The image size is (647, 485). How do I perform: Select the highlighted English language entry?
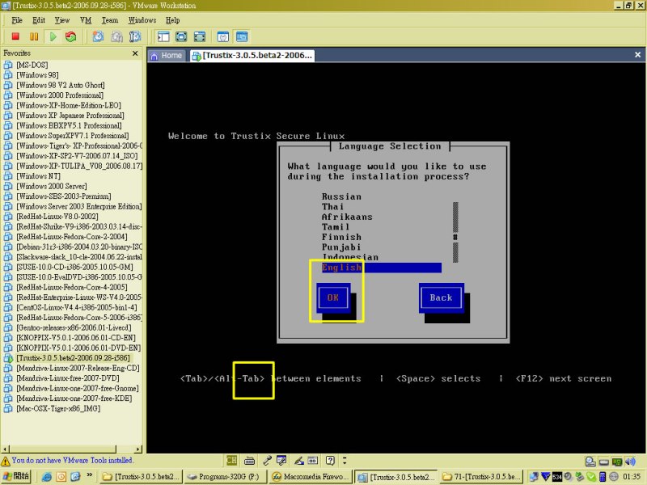coord(382,268)
